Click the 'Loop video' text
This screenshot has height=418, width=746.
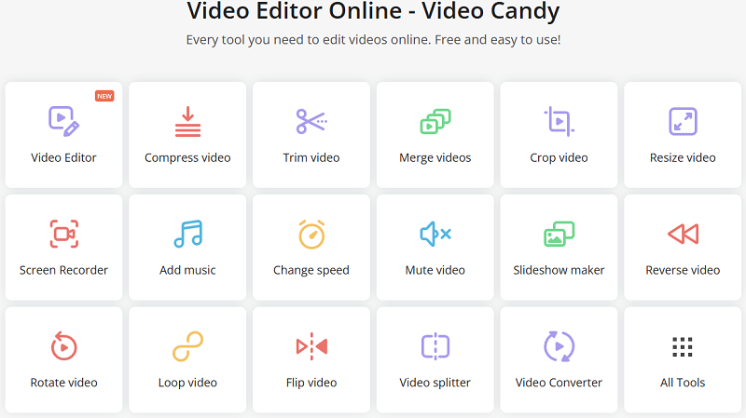tap(187, 383)
